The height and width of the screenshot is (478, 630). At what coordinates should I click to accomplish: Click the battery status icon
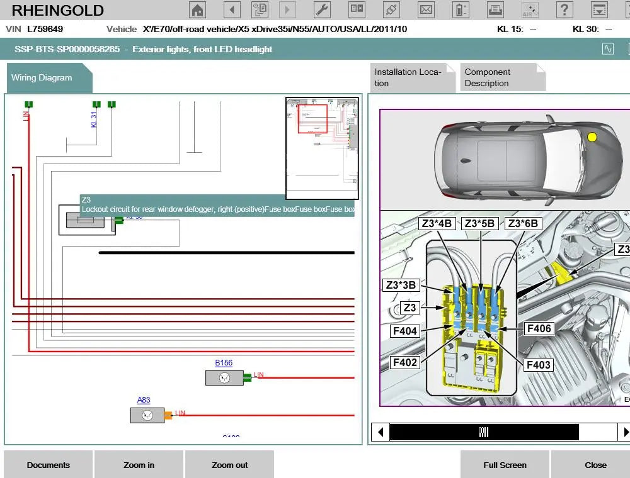point(461,10)
